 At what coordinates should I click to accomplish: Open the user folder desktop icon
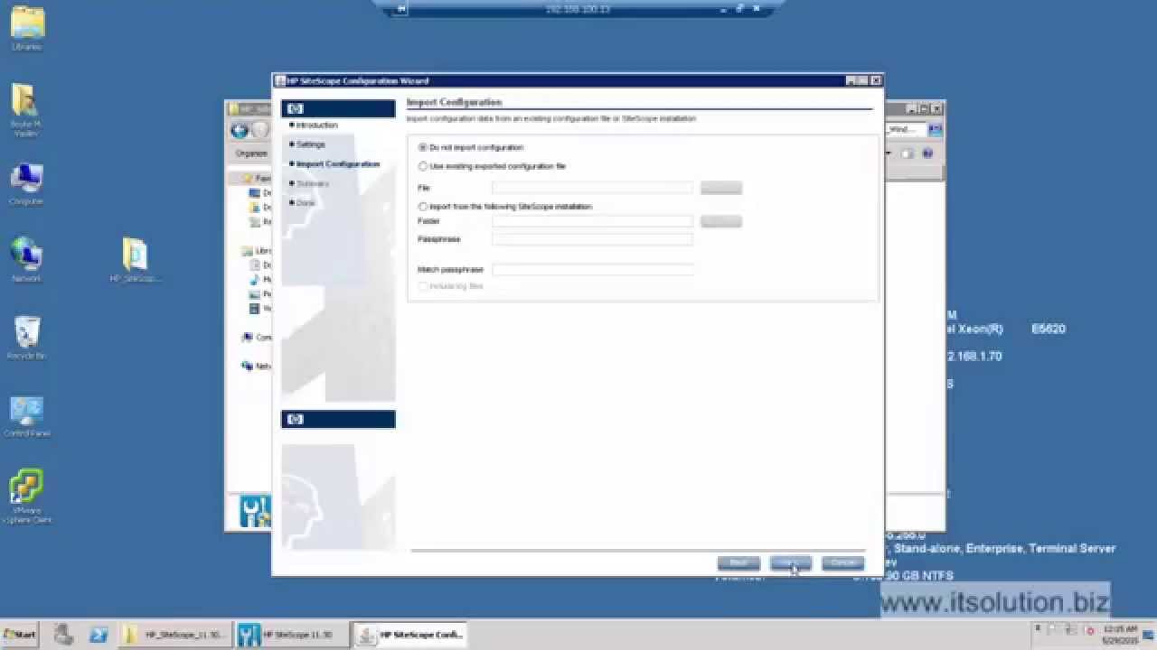pos(26,110)
